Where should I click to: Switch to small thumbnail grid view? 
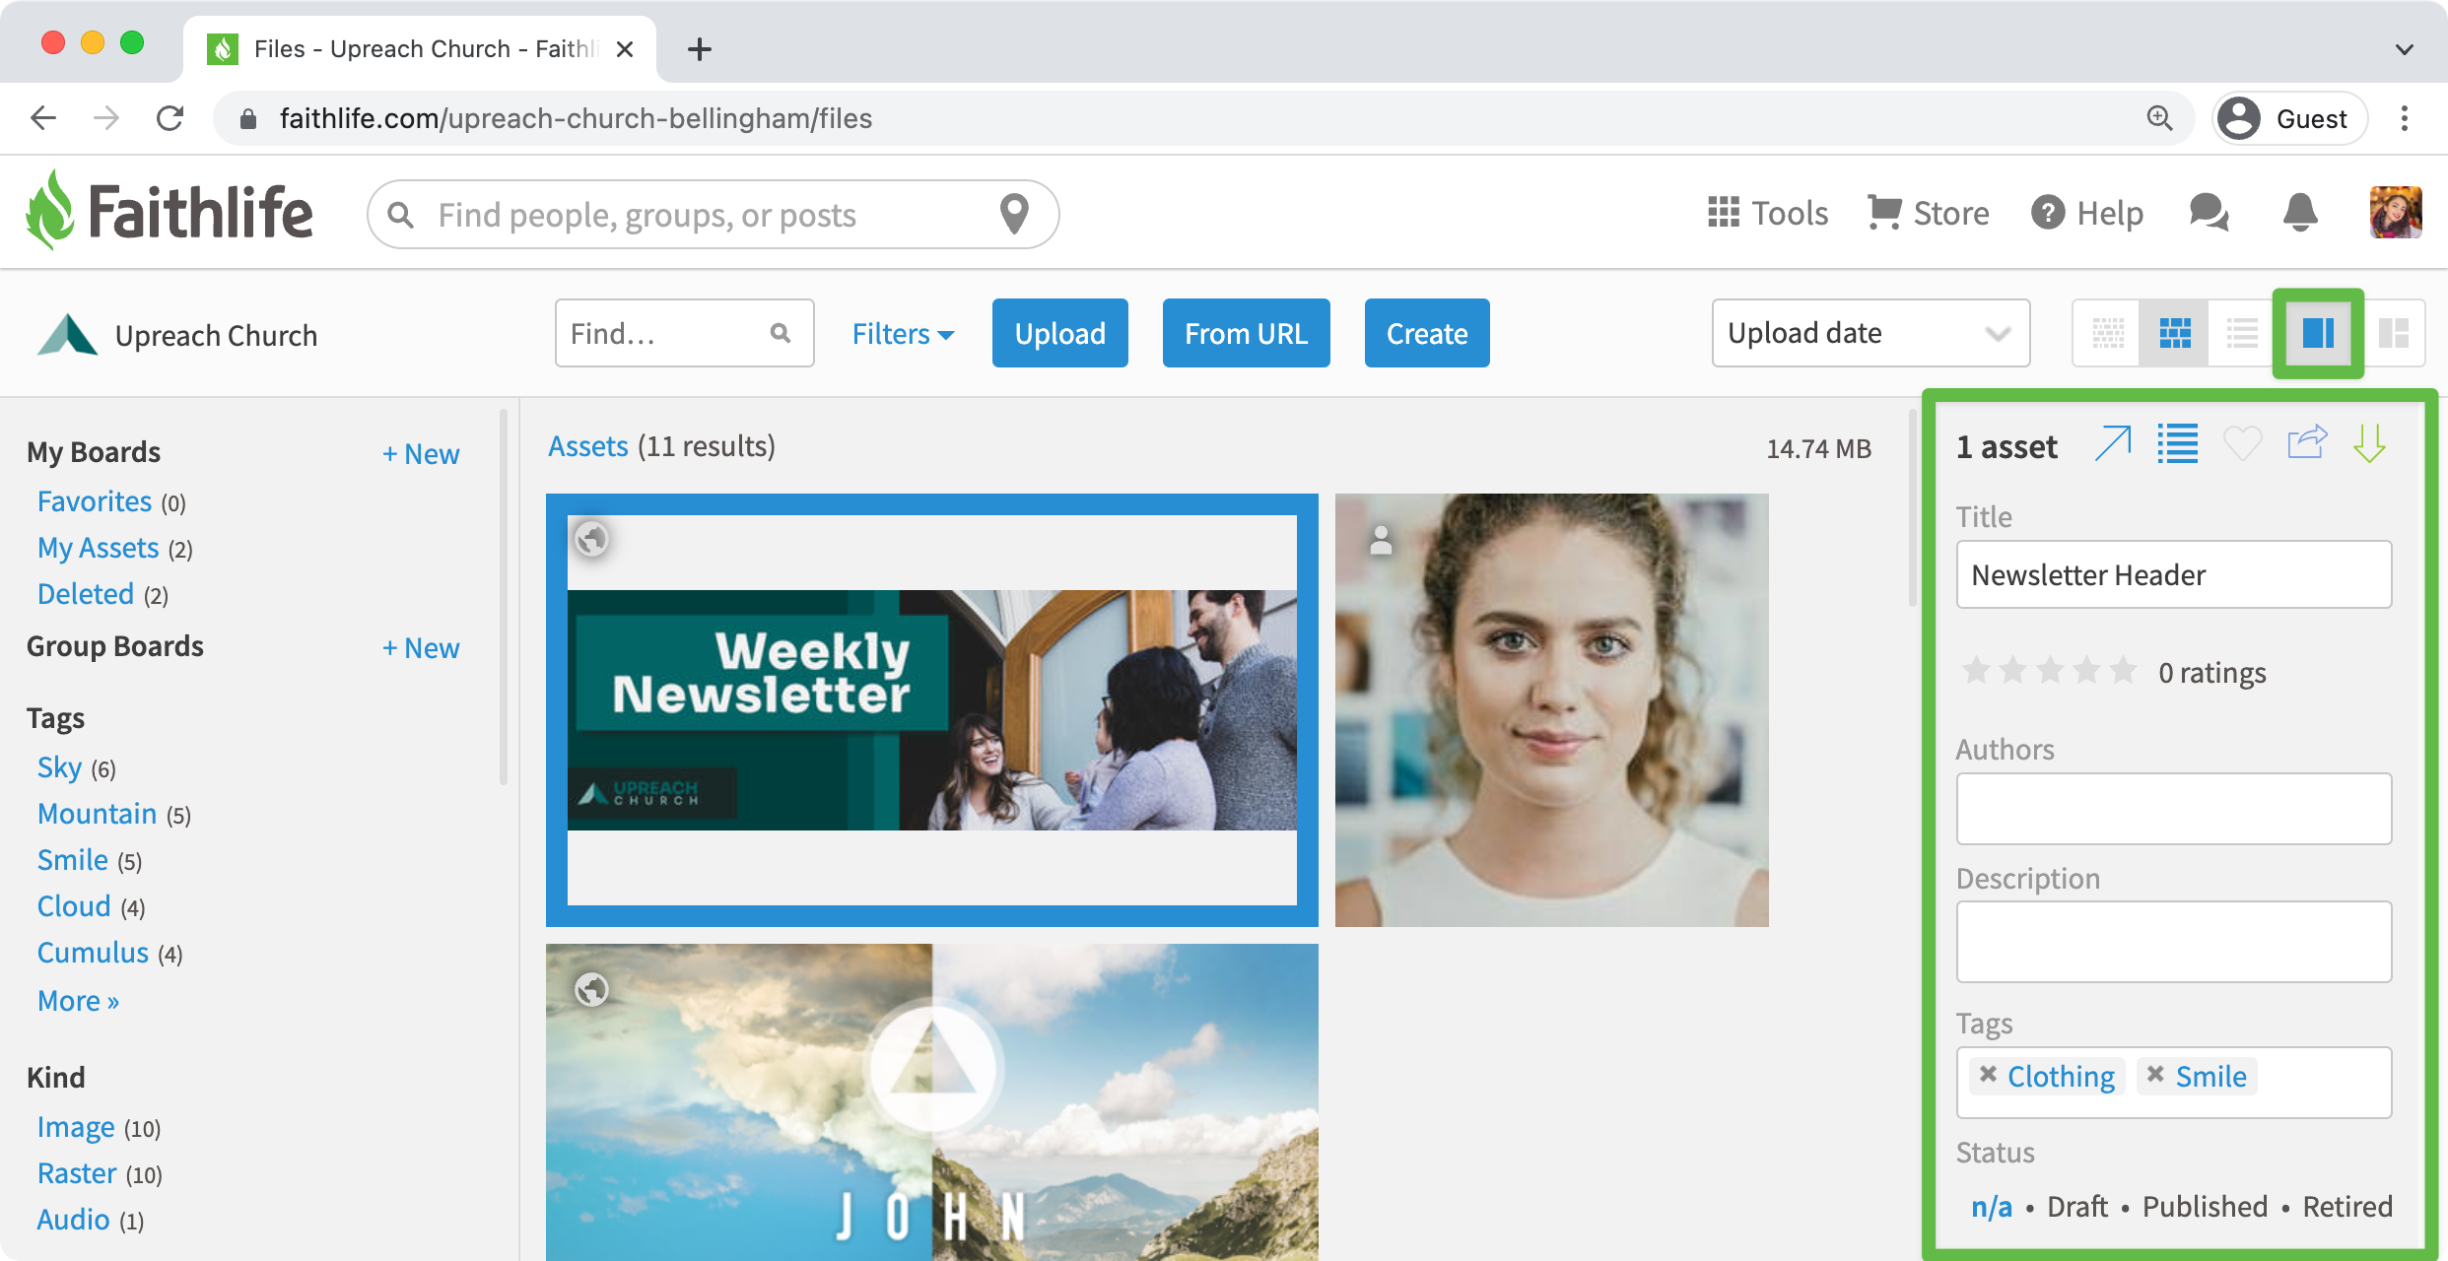[2107, 333]
